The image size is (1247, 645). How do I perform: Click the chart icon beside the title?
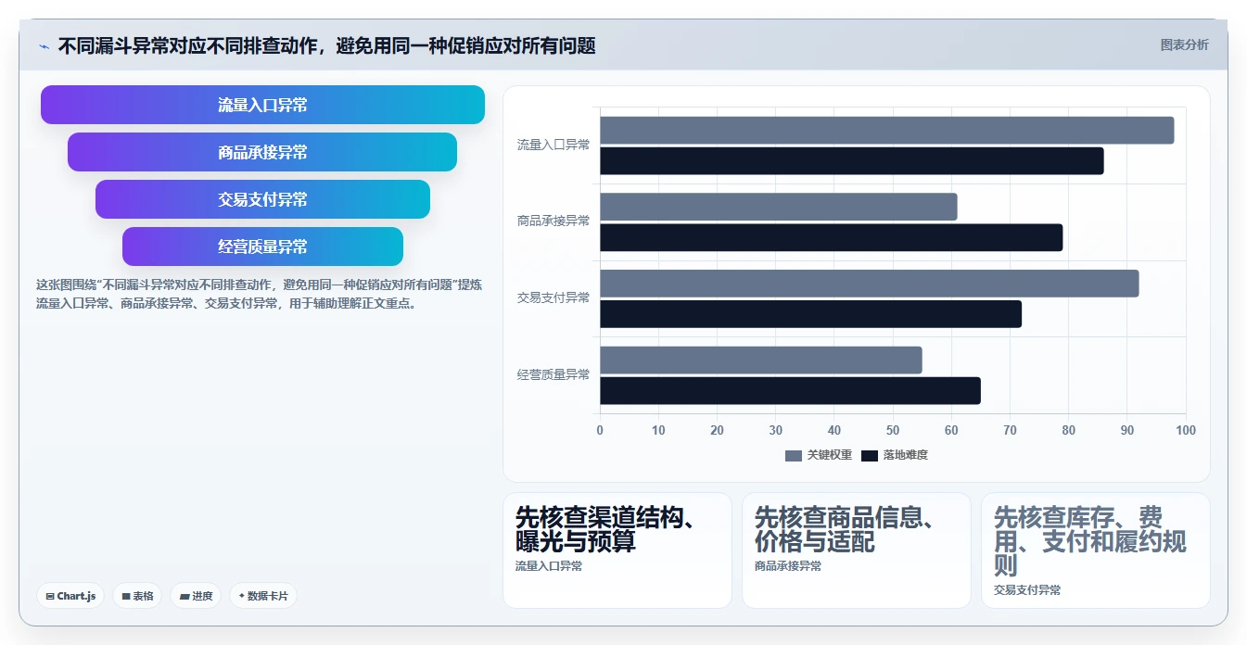pos(44,45)
